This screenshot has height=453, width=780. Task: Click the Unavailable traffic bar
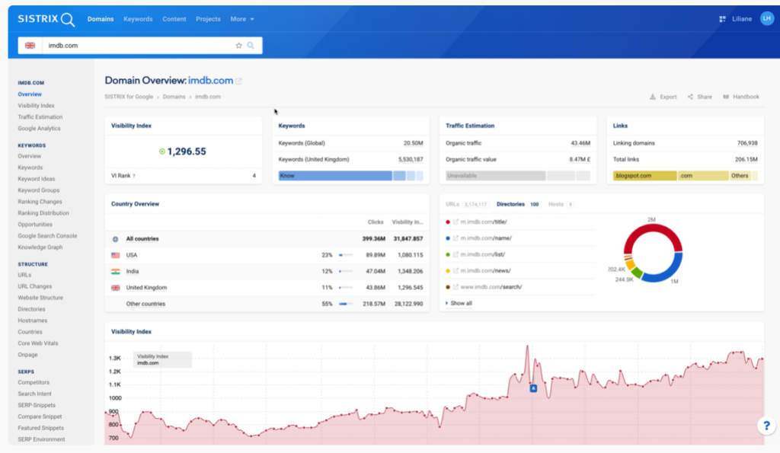(495, 176)
